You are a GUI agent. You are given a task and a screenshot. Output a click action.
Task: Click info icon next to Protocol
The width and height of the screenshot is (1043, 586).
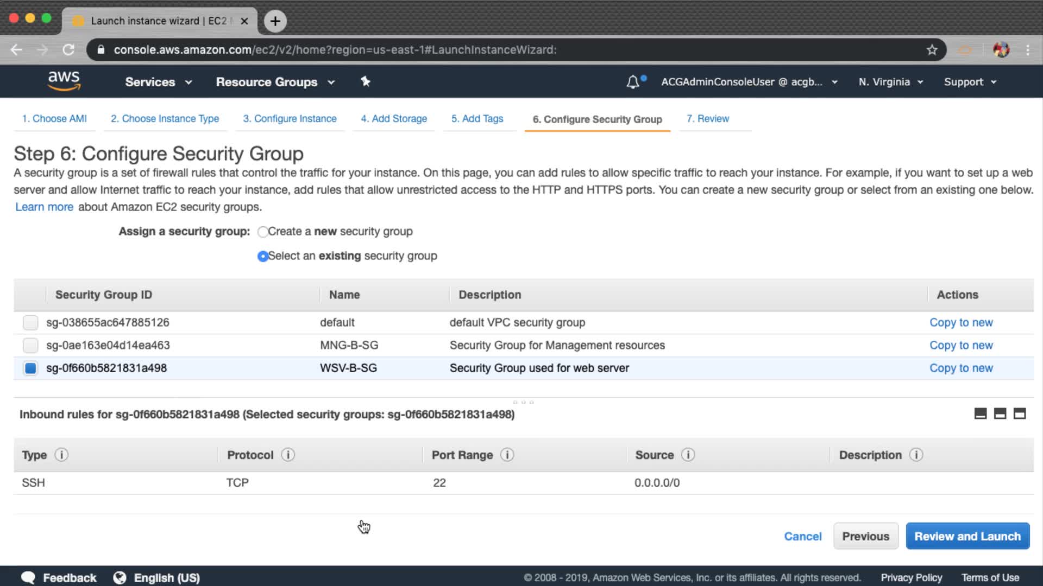coord(288,455)
